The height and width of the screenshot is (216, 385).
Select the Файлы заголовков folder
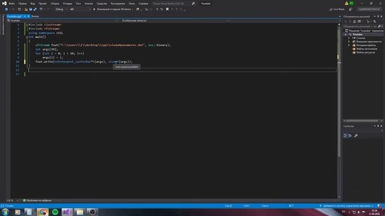point(365,49)
